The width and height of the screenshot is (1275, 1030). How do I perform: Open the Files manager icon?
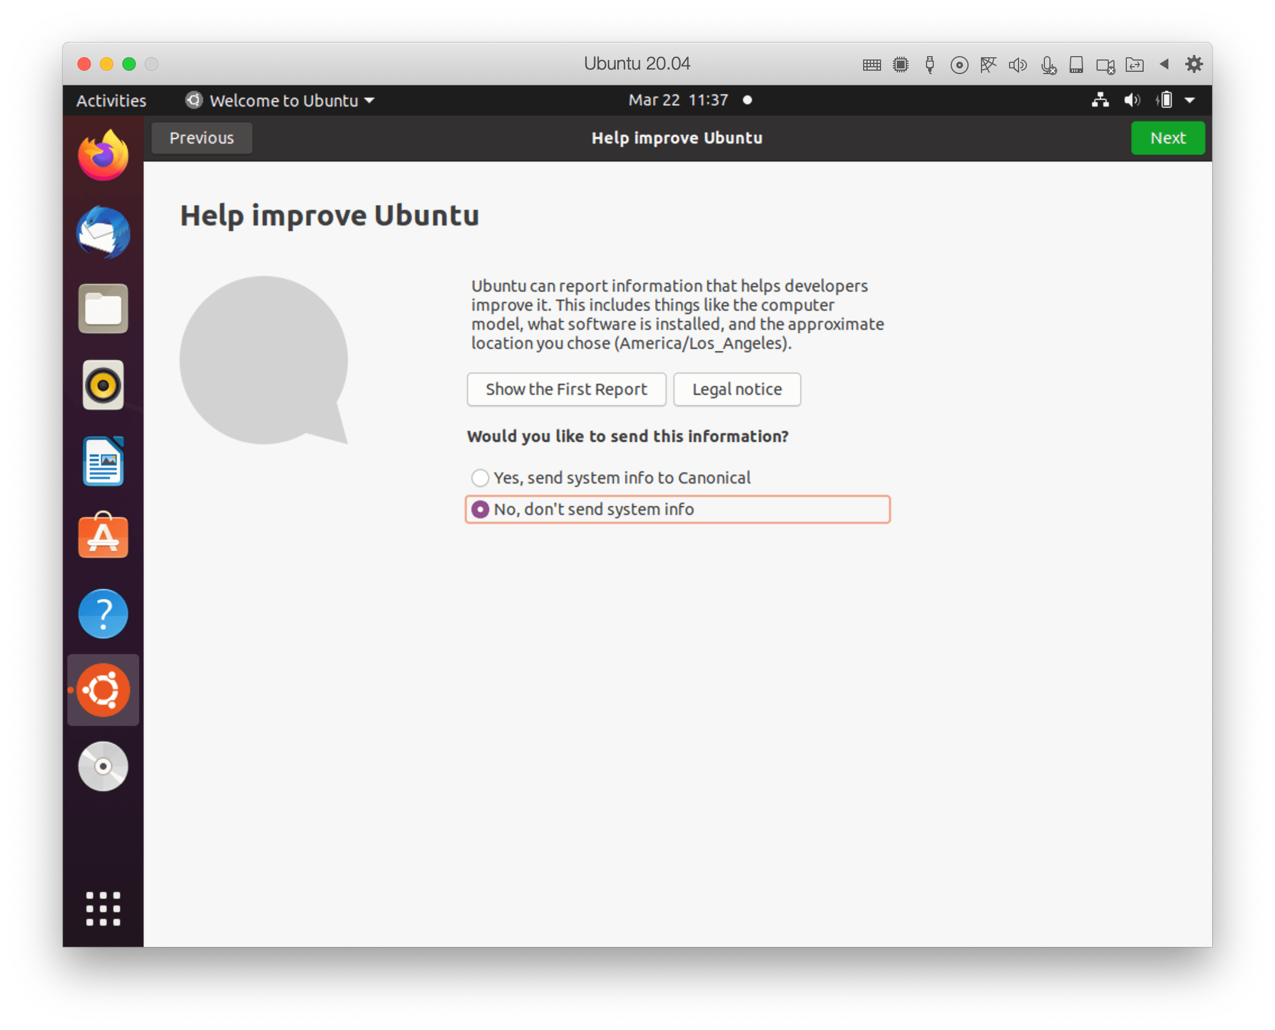click(x=103, y=309)
